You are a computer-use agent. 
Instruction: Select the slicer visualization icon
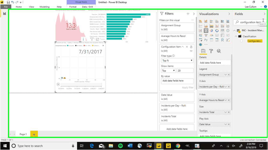pyautogui.click(x=201, y=40)
